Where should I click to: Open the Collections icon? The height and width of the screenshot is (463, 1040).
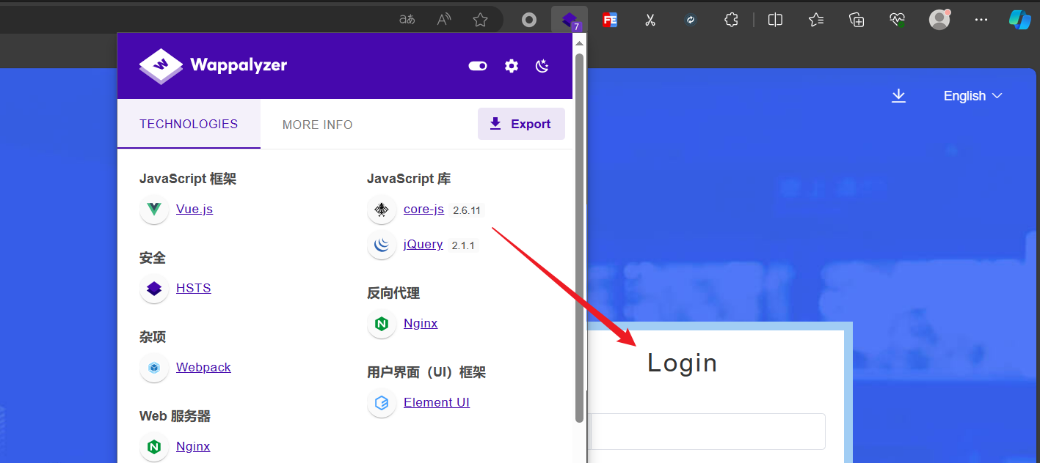(x=857, y=20)
